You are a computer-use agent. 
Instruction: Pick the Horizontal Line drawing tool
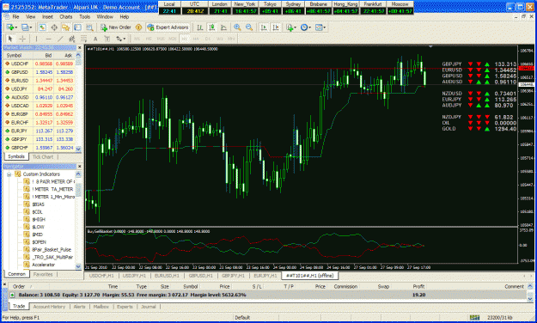click(49, 39)
